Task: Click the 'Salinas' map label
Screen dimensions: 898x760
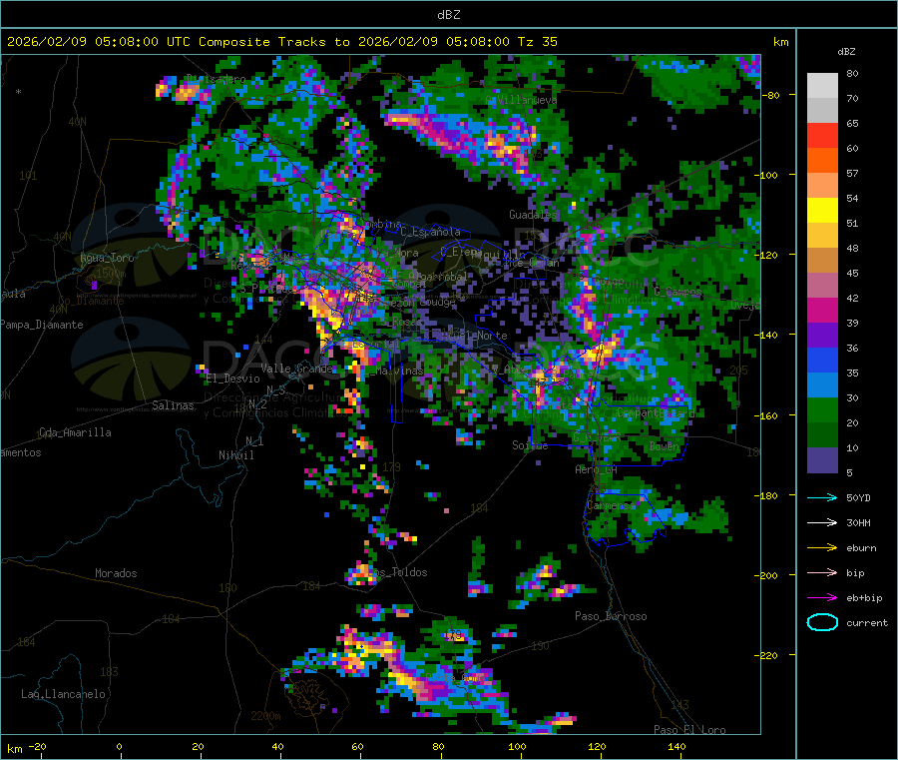Action: 173,405
